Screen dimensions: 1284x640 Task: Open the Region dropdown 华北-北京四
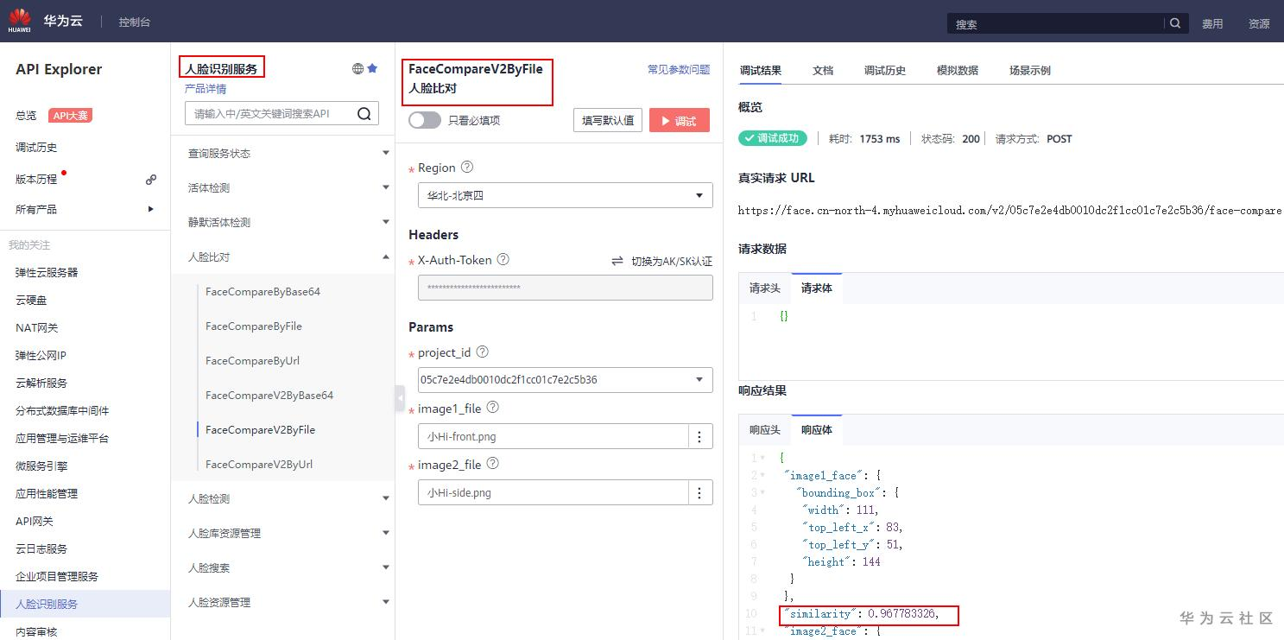(x=566, y=195)
